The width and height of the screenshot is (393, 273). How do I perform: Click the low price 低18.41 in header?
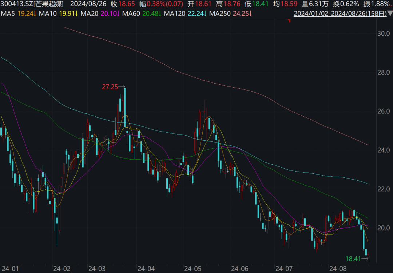[257, 4]
